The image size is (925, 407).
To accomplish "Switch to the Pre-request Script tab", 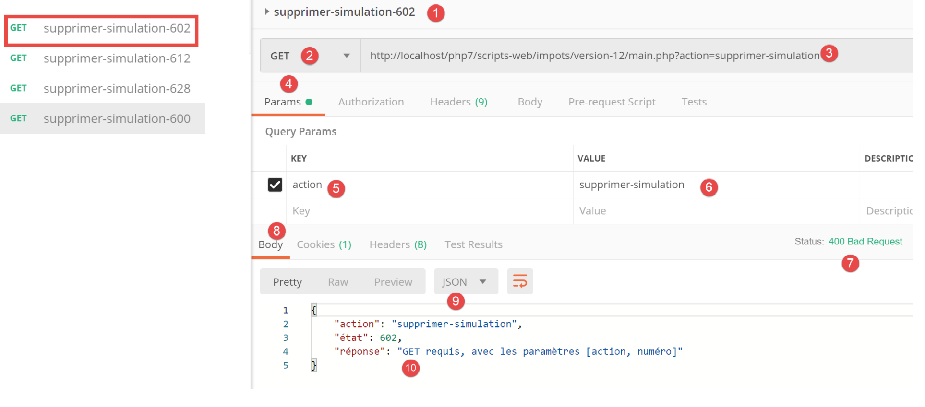I will coord(611,102).
